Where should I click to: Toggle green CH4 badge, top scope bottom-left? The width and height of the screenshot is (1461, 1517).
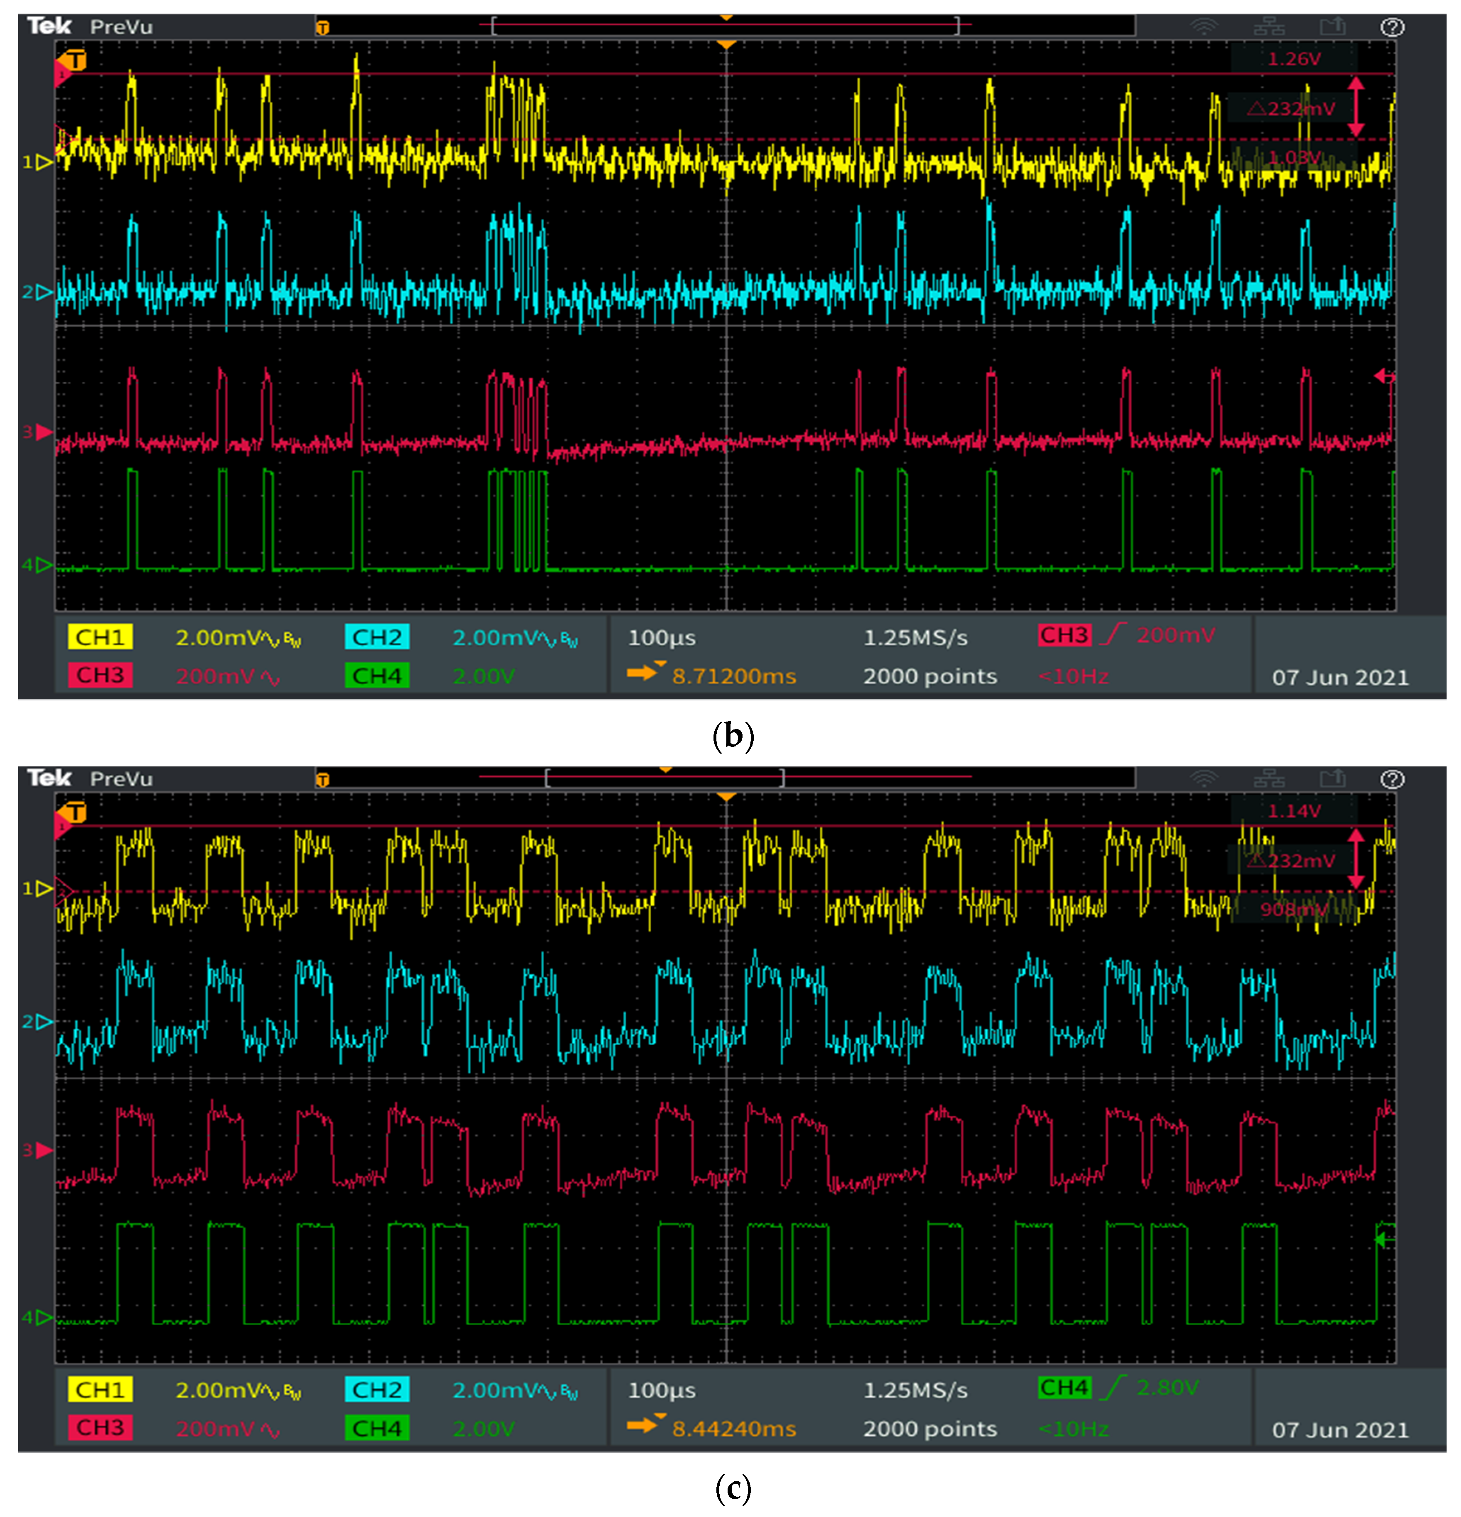click(377, 676)
